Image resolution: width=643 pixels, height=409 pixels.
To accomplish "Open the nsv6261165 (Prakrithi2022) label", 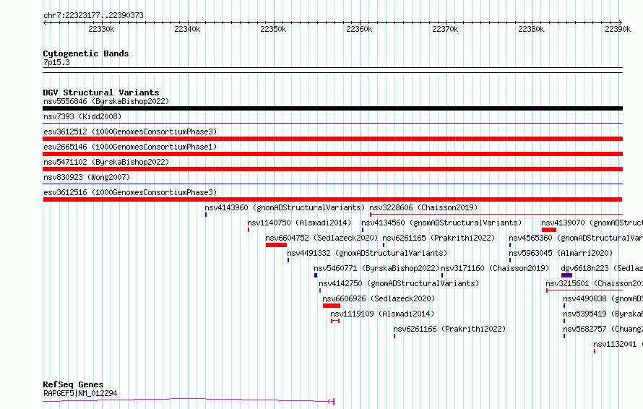I will [x=439, y=238].
